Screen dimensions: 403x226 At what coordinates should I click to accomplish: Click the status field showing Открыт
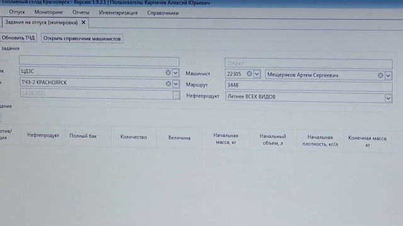click(309, 63)
